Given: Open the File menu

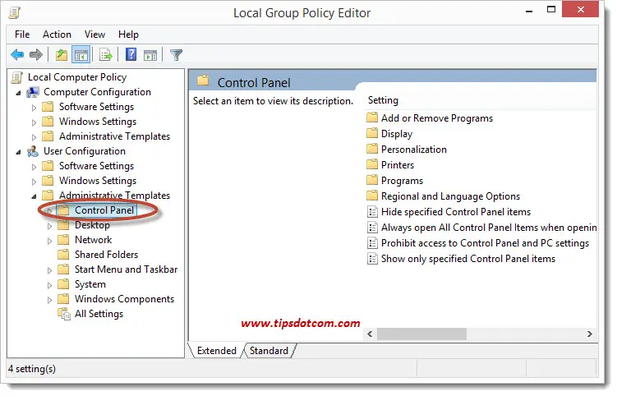Looking at the screenshot, I should click(x=22, y=35).
